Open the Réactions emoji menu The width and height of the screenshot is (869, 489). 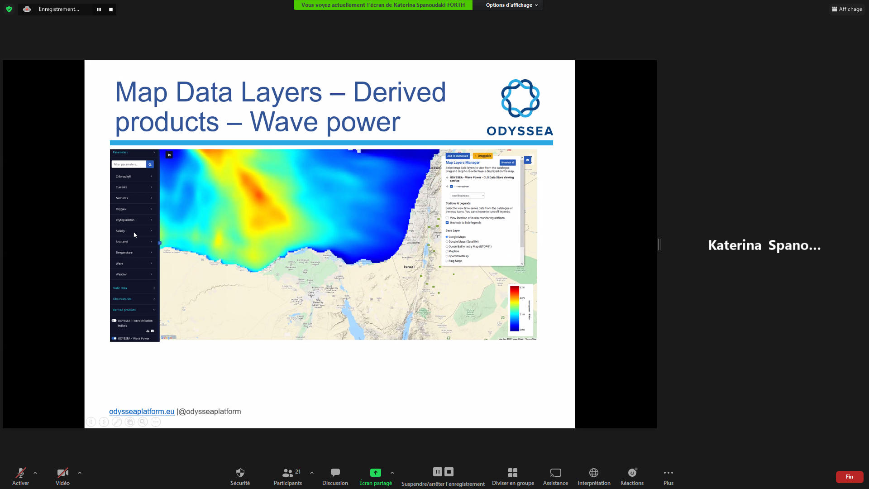tap(632, 473)
